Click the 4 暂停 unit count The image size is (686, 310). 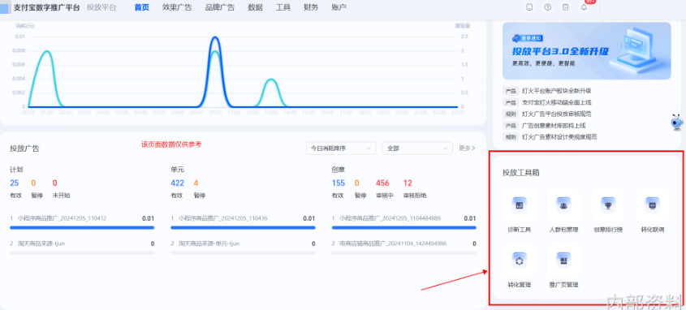196,183
